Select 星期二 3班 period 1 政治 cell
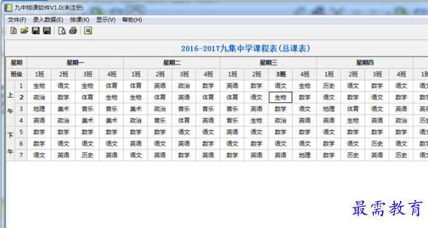 click(184, 86)
